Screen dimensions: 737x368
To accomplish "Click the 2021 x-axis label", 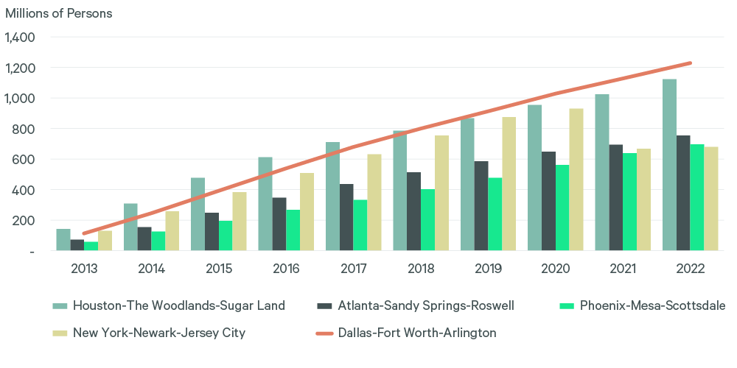I will click(x=624, y=269).
